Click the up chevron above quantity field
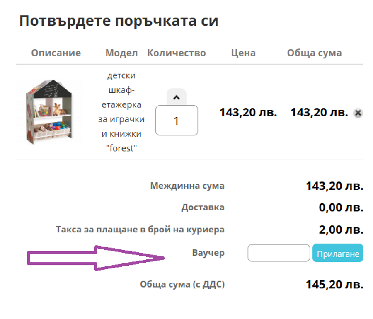This screenshot has width=373, height=319. (x=176, y=98)
